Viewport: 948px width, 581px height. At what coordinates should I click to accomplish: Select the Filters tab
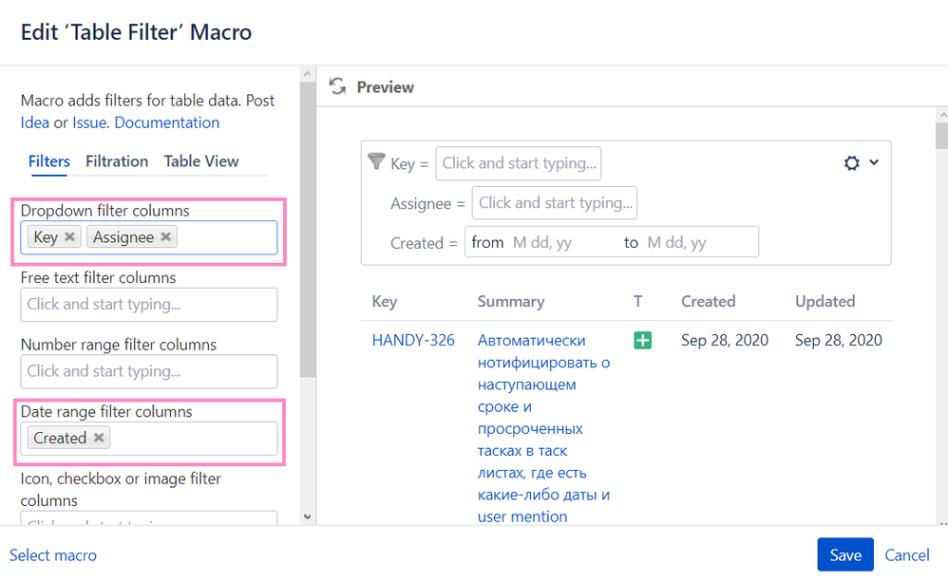point(48,161)
